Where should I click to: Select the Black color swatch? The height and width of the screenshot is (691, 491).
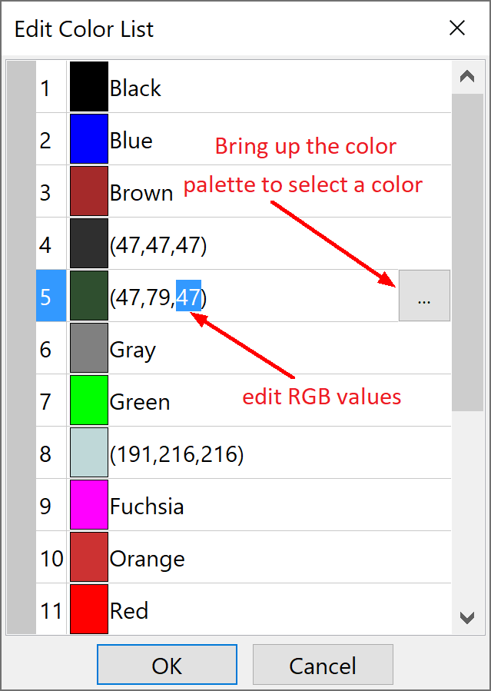point(88,88)
